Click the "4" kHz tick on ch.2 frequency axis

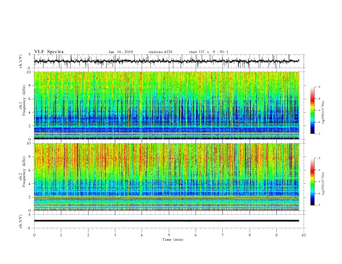tap(31, 184)
